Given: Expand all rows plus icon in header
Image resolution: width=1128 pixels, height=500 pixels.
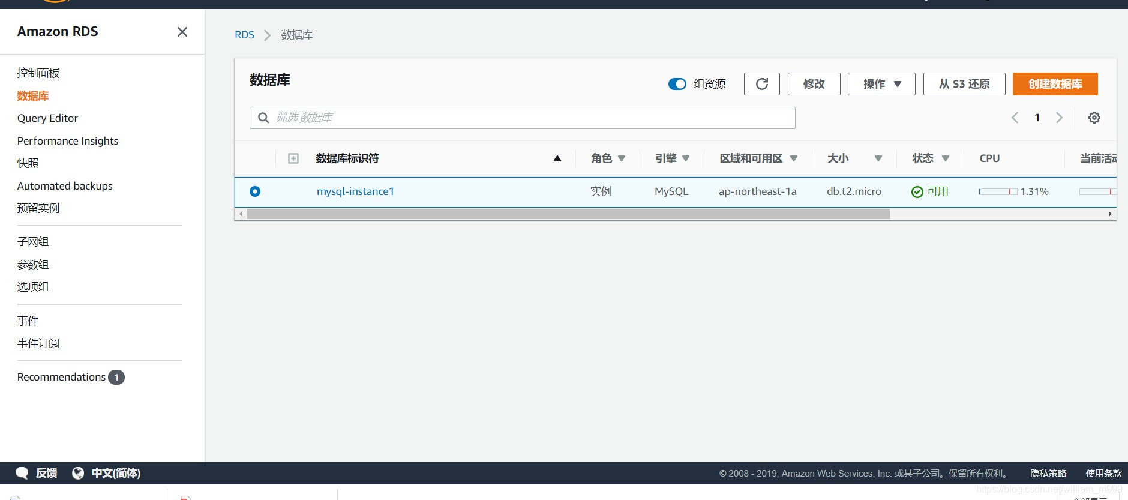Looking at the screenshot, I should click(293, 158).
